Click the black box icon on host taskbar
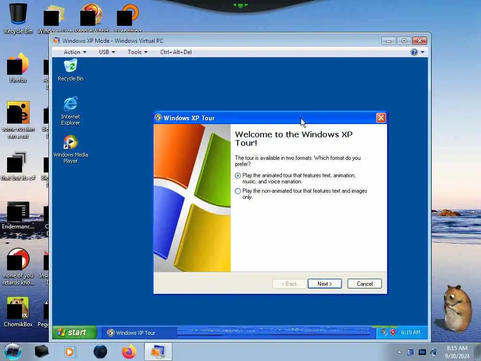 pos(41,352)
